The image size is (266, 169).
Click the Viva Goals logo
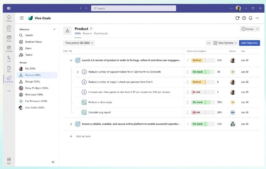point(30,18)
